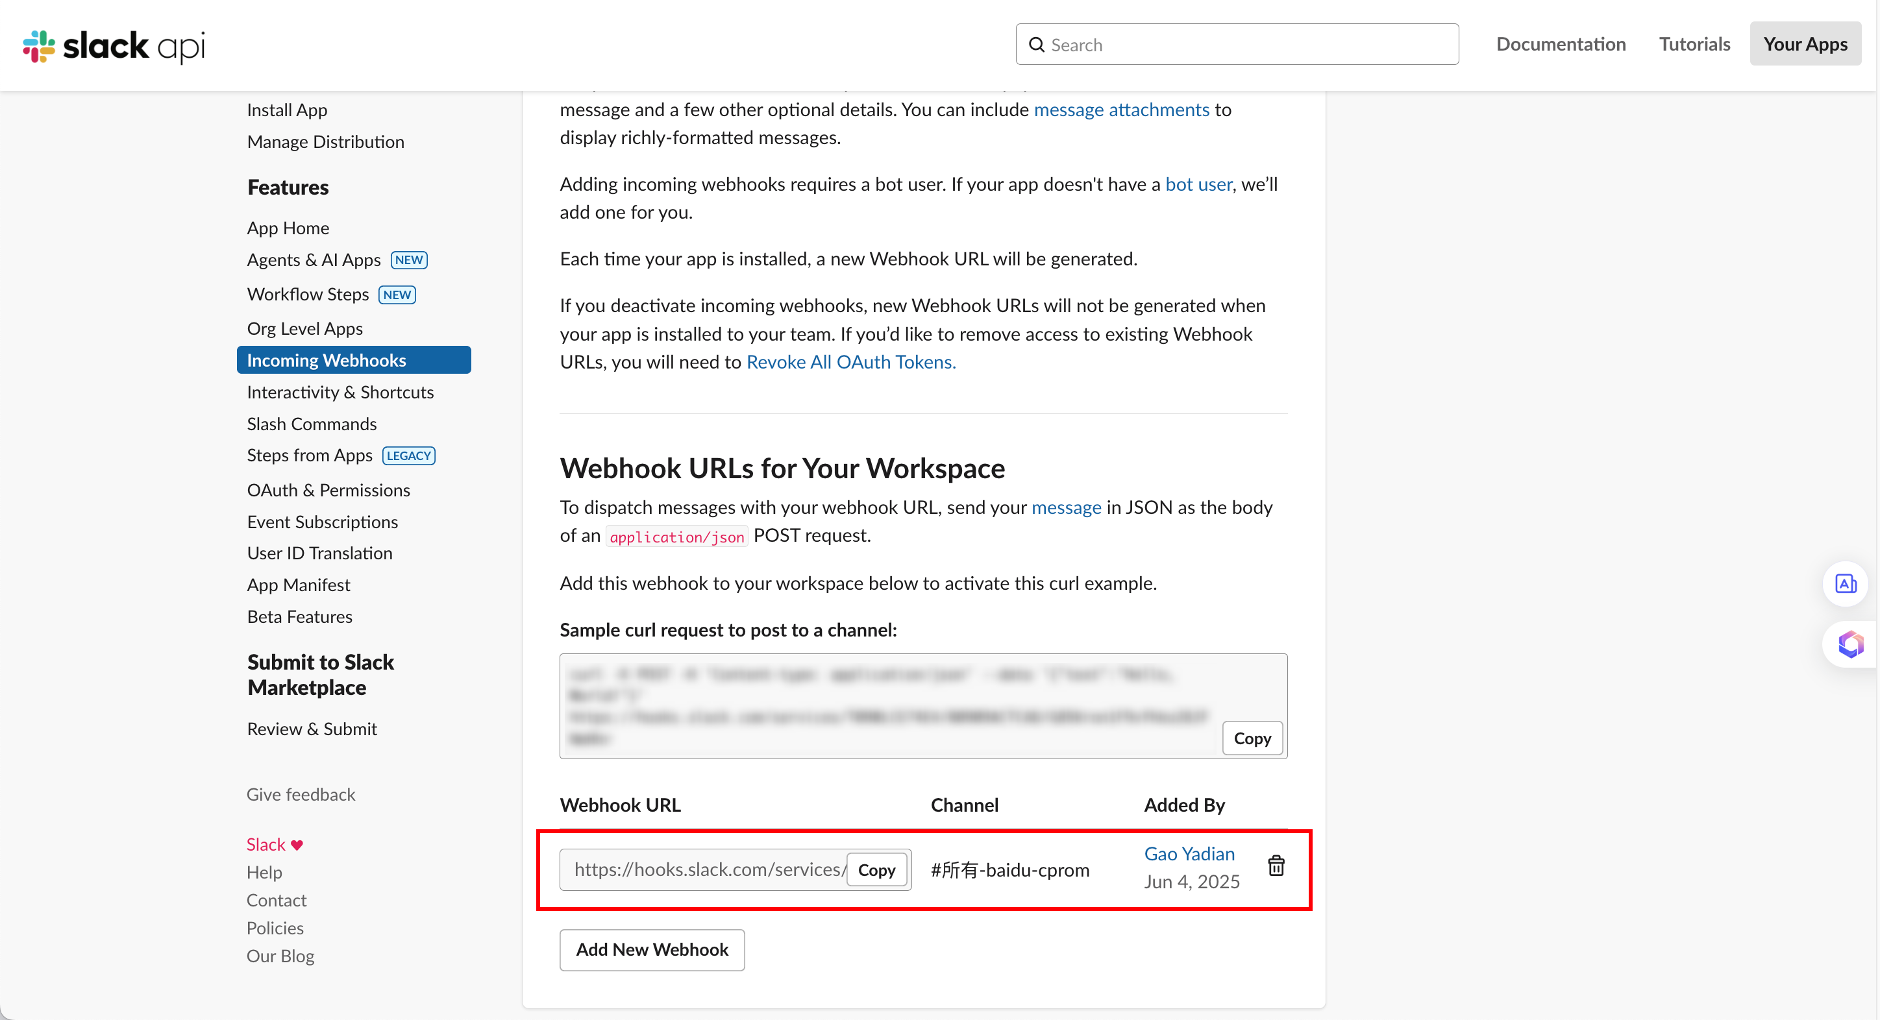1880x1020 pixels.
Task: Follow the message link in webhook description
Action: (x=1066, y=507)
